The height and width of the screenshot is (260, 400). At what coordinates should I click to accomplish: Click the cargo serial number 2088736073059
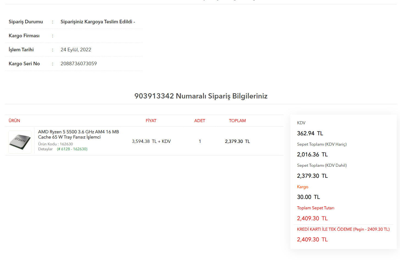tap(79, 64)
